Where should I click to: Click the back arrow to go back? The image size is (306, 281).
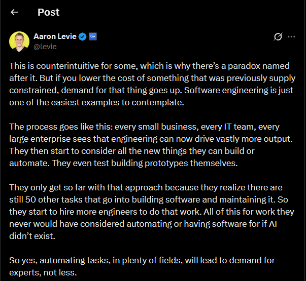(14, 12)
